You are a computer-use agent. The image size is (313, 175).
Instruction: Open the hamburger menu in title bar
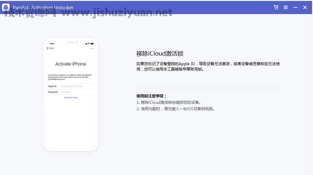tap(286, 7)
